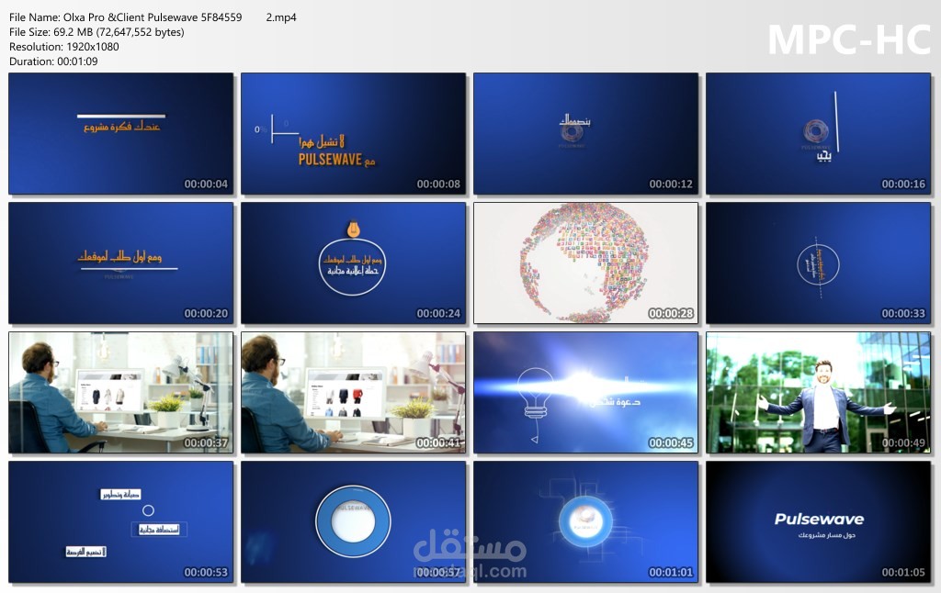The image size is (941, 593).
Task: Click the Resolution 1920x1080 line
Action: (x=64, y=47)
